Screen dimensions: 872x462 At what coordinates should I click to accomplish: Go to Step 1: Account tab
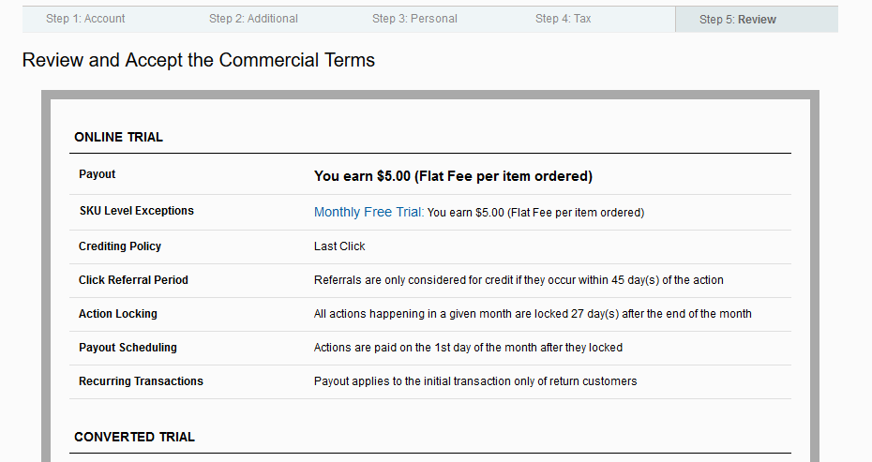(x=85, y=19)
